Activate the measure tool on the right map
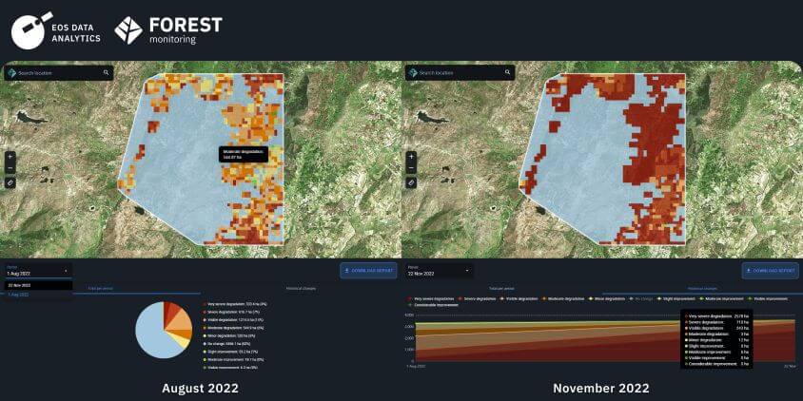803x401 pixels. click(x=411, y=181)
